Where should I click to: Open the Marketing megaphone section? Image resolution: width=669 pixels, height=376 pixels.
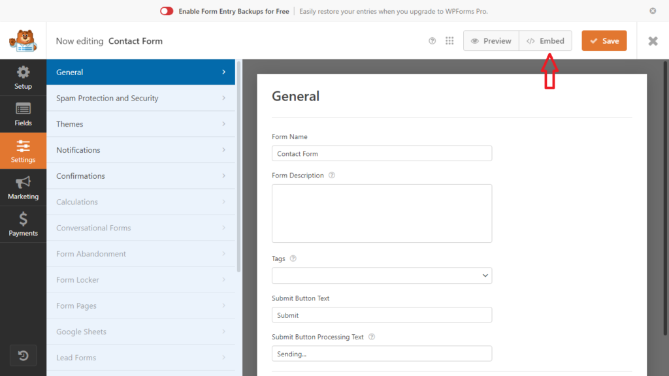[23, 188]
